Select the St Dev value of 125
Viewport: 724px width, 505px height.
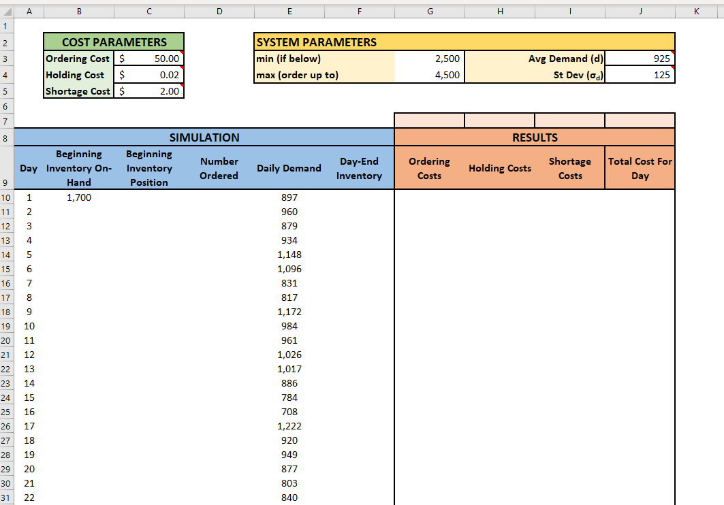(640, 75)
